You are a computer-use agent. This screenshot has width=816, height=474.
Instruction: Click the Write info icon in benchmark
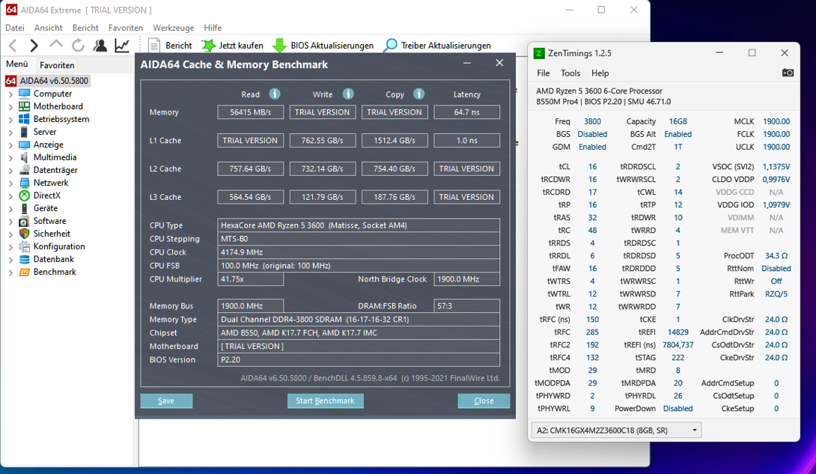348,94
